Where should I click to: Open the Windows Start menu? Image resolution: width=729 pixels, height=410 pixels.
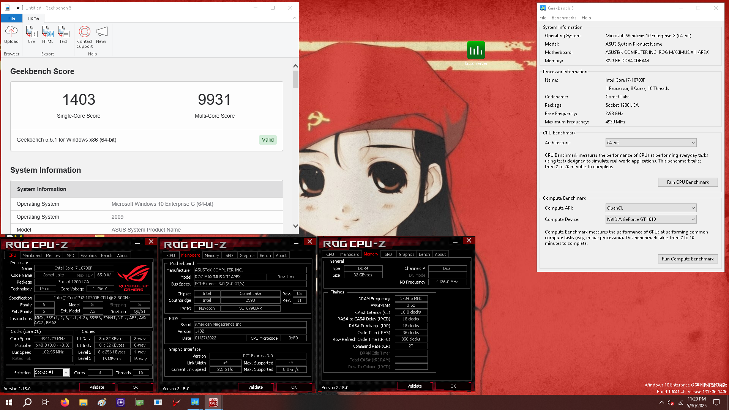coord(9,402)
